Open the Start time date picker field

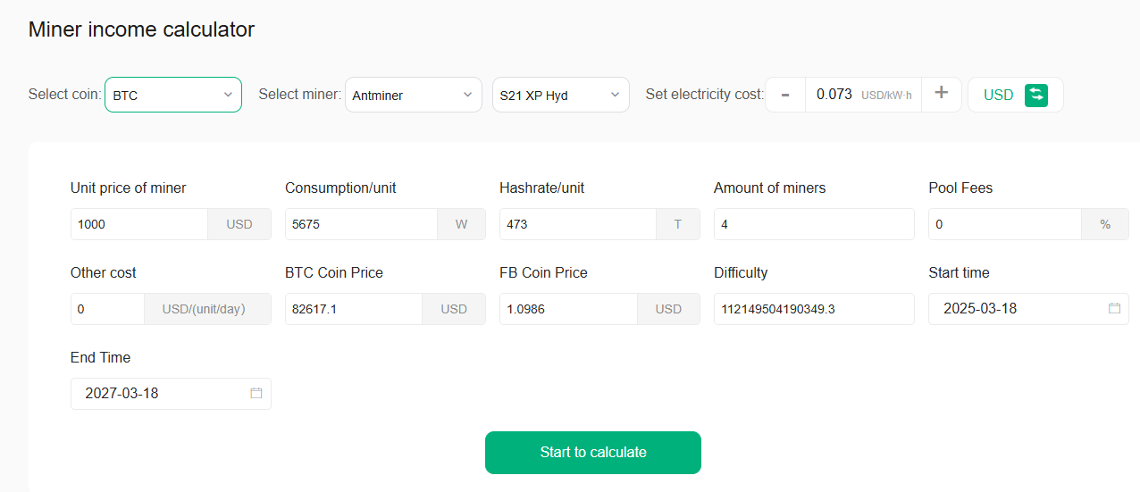tap(1018, 309)
